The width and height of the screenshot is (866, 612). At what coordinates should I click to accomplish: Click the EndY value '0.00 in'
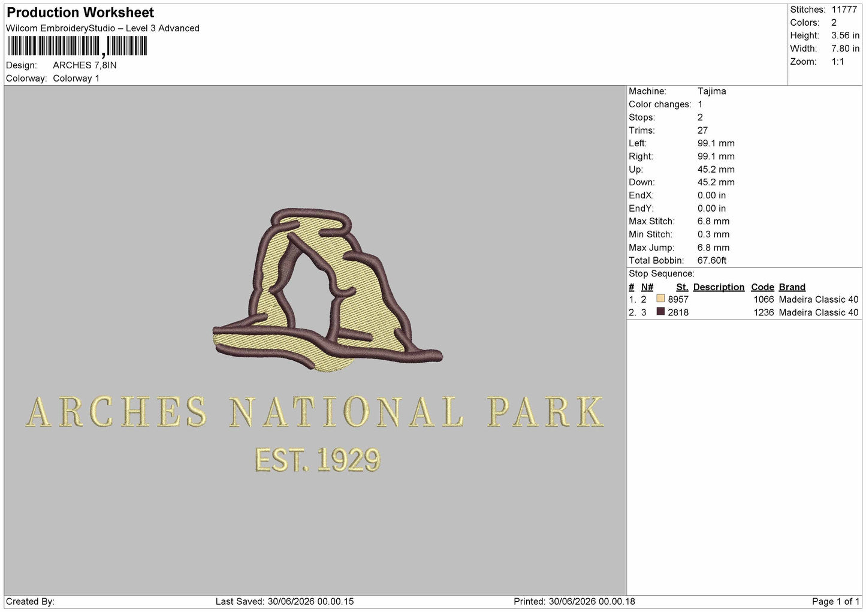tap(711, 209)
